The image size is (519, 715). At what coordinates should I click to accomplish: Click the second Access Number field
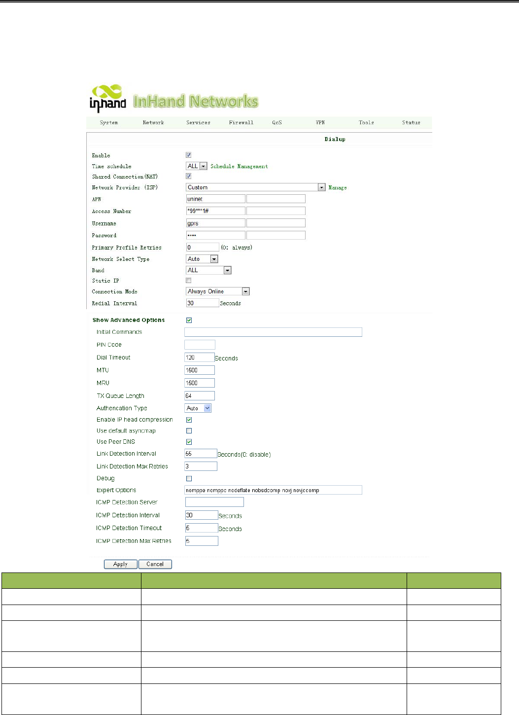(276, 211)
